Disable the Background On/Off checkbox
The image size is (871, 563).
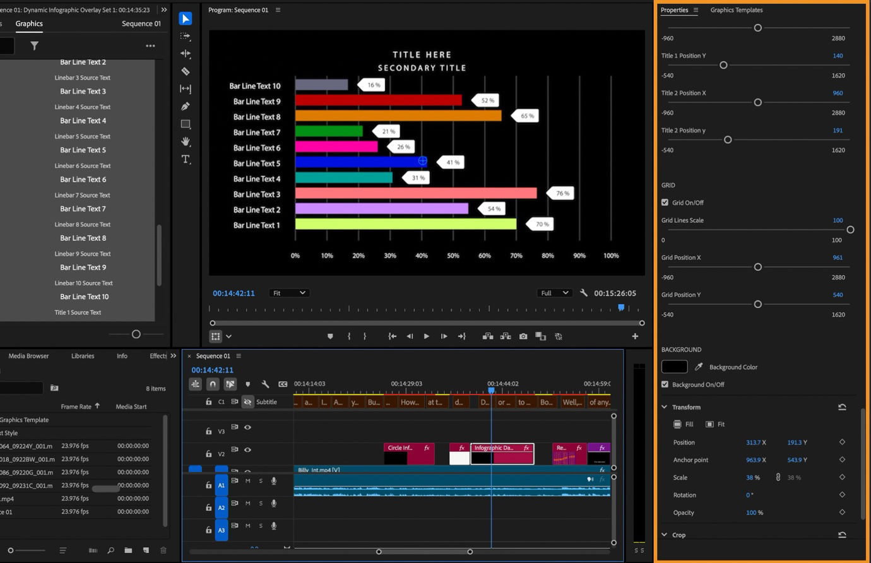pos(665,384)
